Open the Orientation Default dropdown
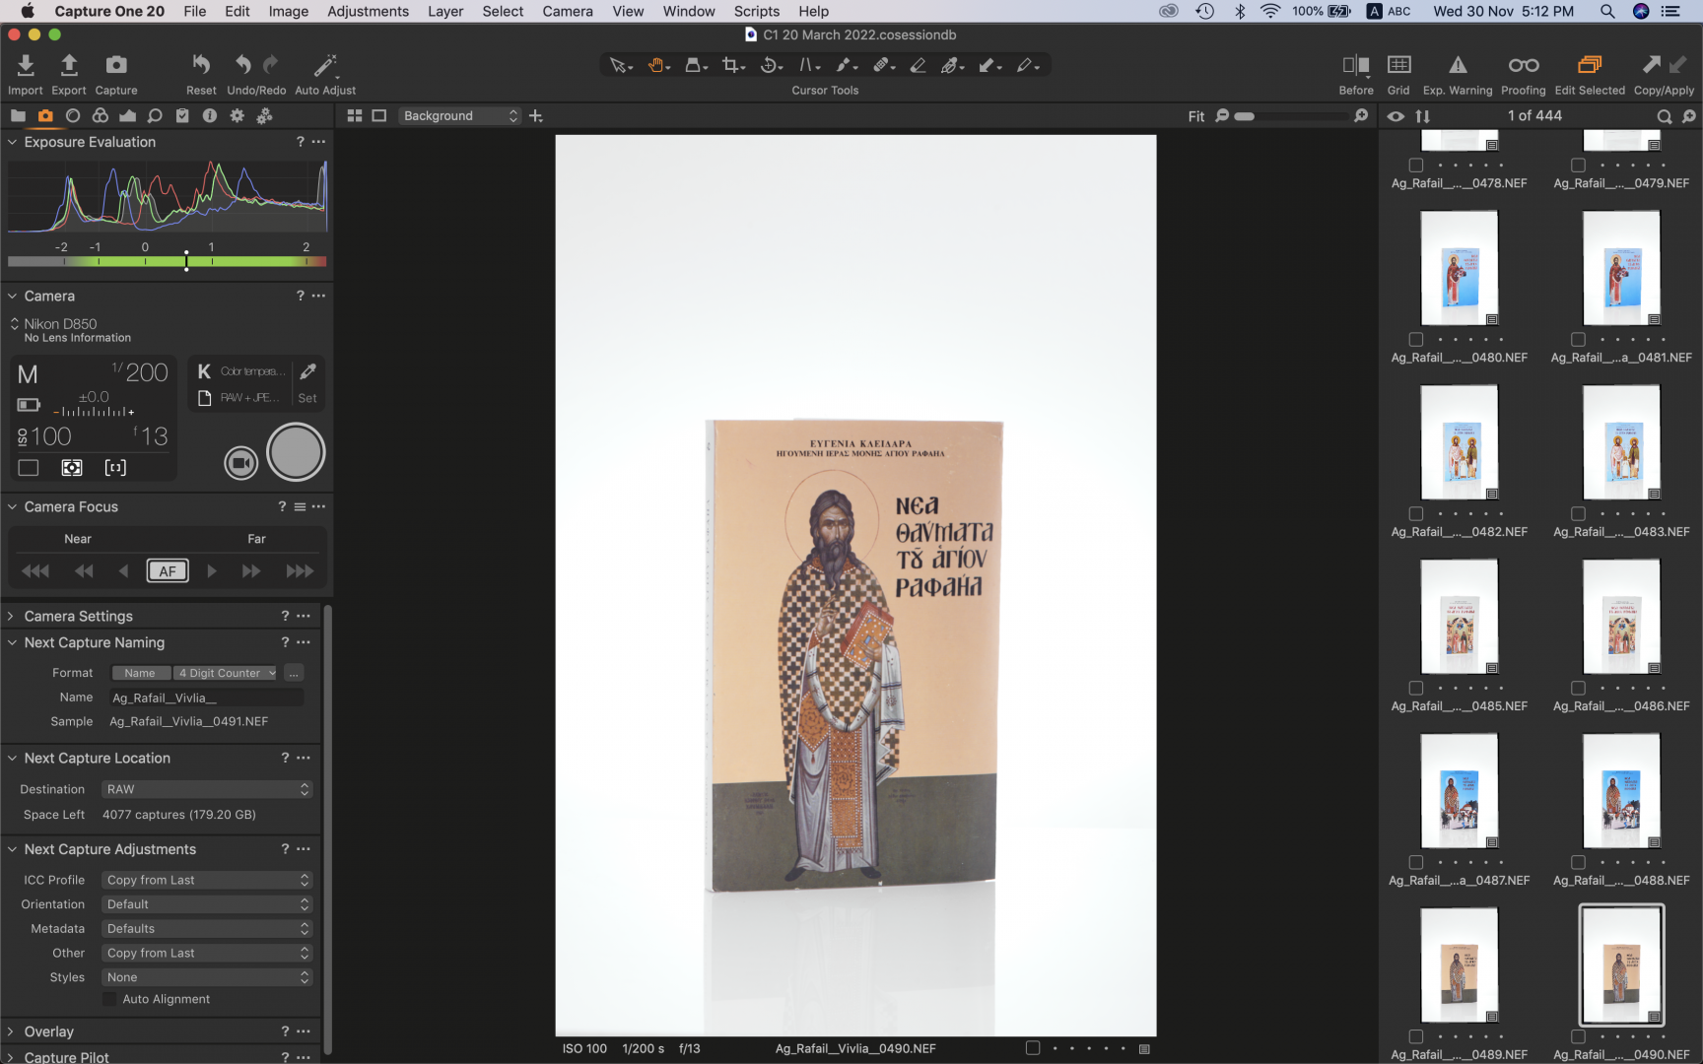 click(207, 904)
